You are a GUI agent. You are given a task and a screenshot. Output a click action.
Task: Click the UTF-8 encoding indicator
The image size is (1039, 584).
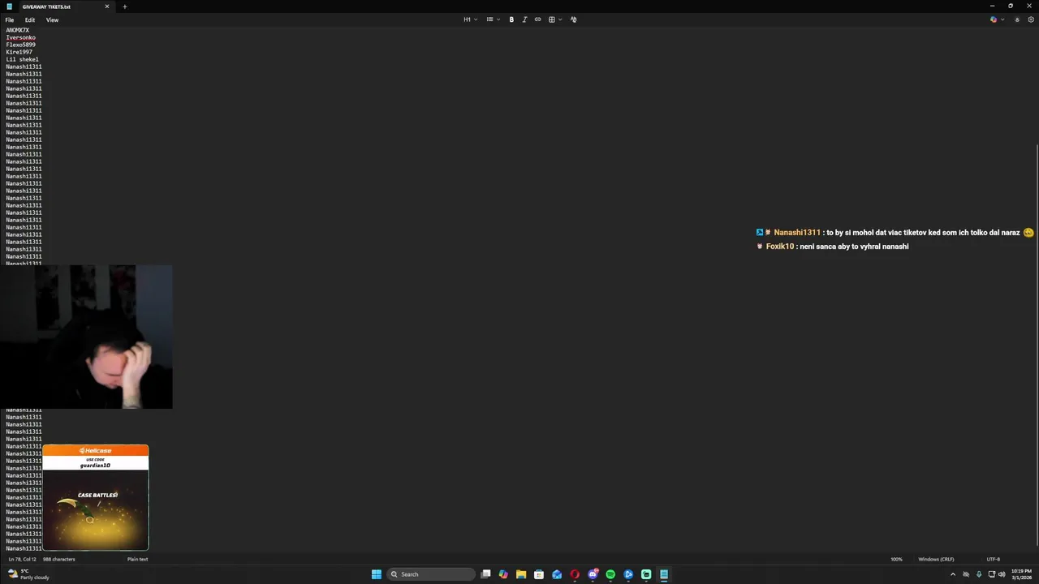click(x=993, y=559)
